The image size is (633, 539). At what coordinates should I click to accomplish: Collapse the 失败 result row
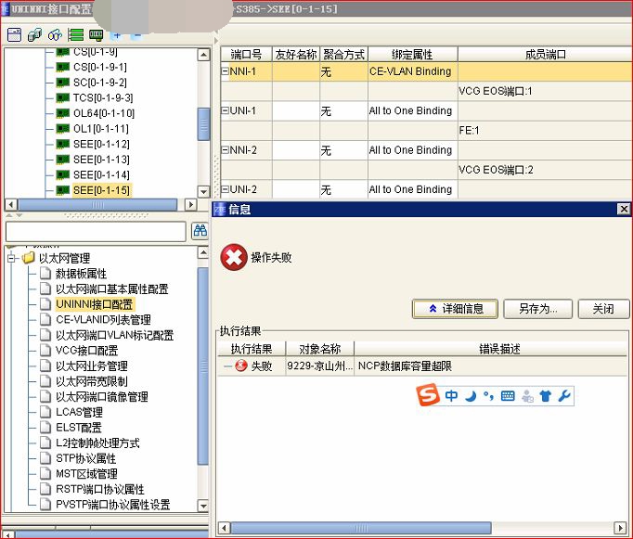pos(226,366)
